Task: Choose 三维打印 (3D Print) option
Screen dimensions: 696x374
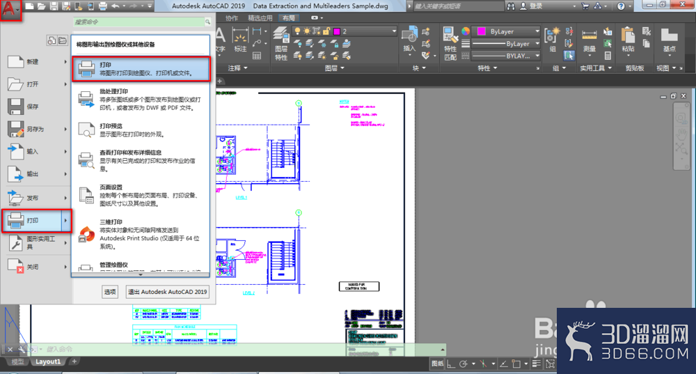Action: pyautogui.click(x=141, y=234)
